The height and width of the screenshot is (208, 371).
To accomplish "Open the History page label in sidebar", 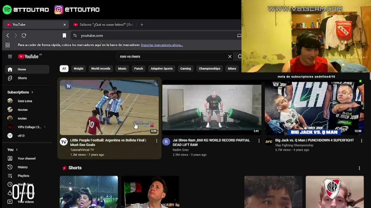I will (x=23, y=167).
